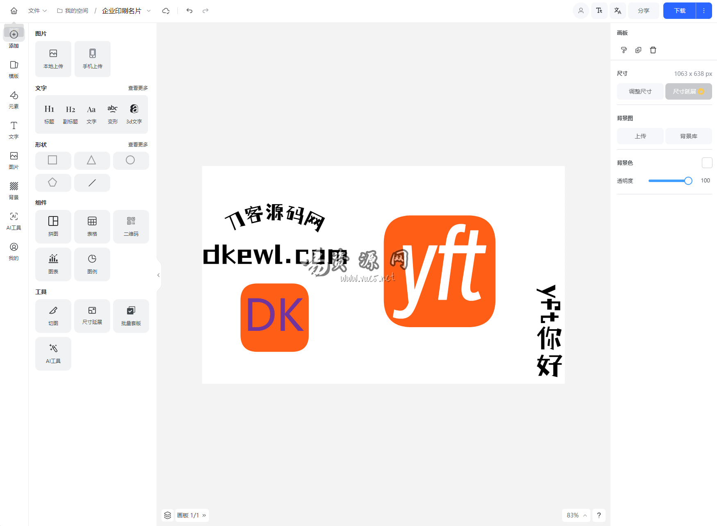Switch to 模板 sidebar tab
The image size is (717, 526).
click(x=14, y=69)
